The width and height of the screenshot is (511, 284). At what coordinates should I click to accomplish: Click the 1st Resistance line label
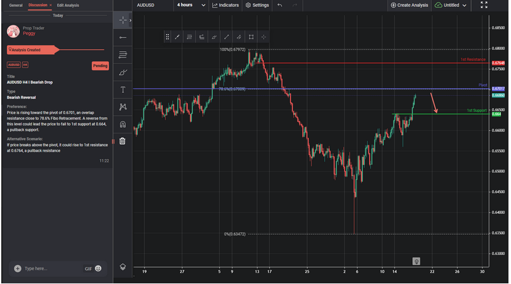(x=473, y=59)
